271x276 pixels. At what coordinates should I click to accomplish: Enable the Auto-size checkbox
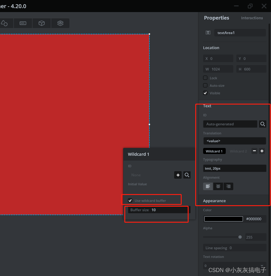pyautogui.click(x=205, y=85)
